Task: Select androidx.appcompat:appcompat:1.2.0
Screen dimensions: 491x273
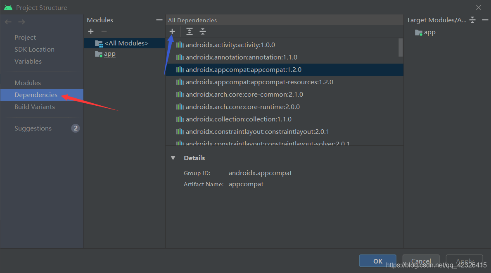Action: tap(285, 69)
